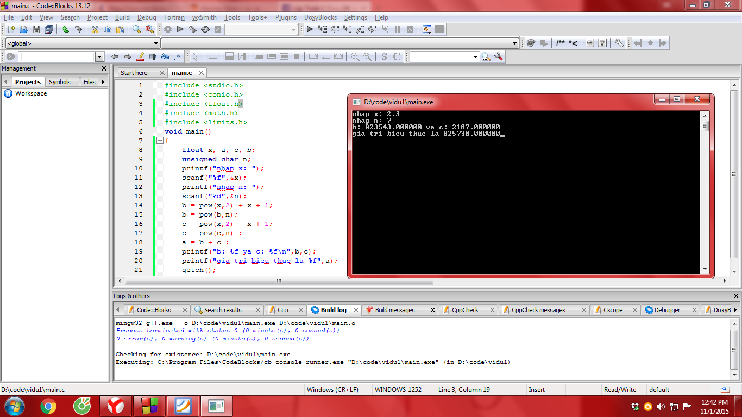Open the Replace tool icon
This screenshot has width=742, height=417.
coord(149,29)
